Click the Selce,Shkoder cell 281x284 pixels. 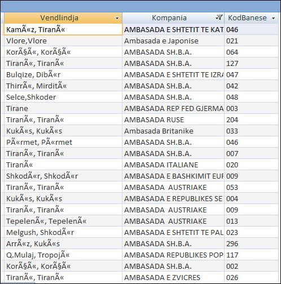[x=63, y=97]
